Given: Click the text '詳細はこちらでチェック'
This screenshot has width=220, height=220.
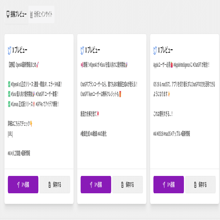Looking at the screenshot, I should click(19, 124).
